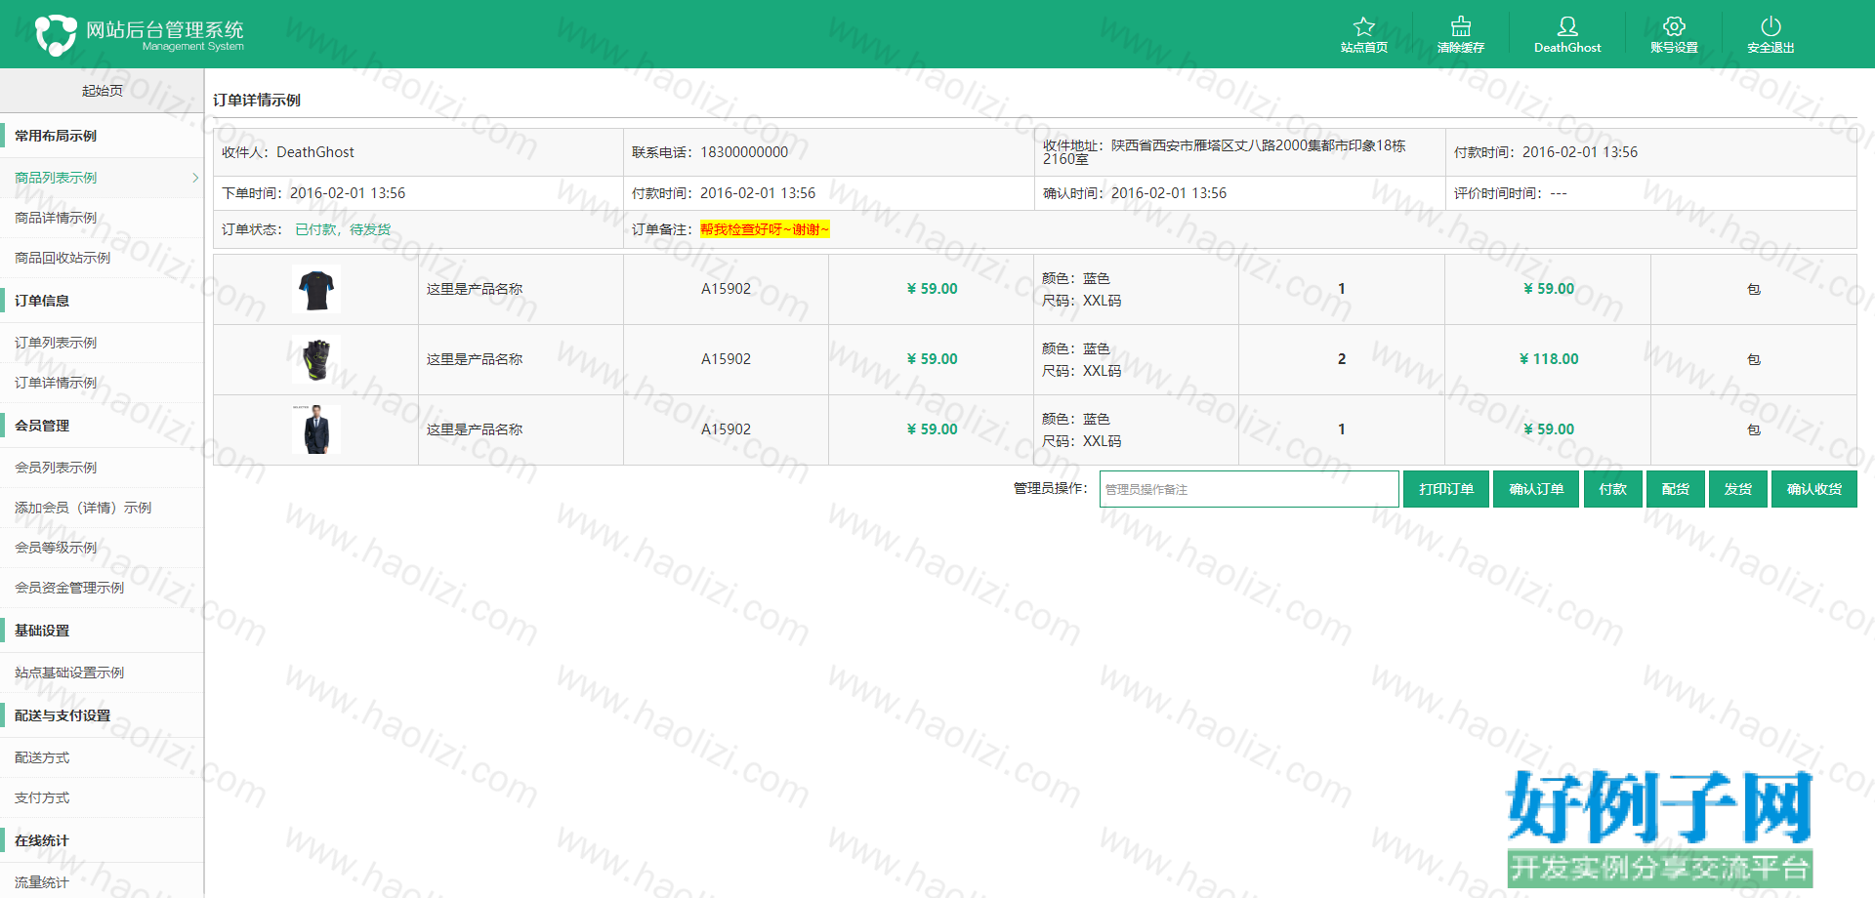Open 订单列表示例 in sidebar
The width and height of the screenshot is (1875, 898).
(x=56, y=343)
